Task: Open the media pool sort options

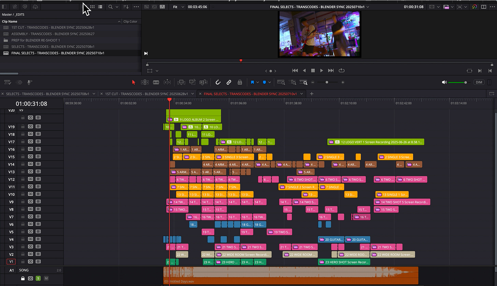Action: coord(126,7)
